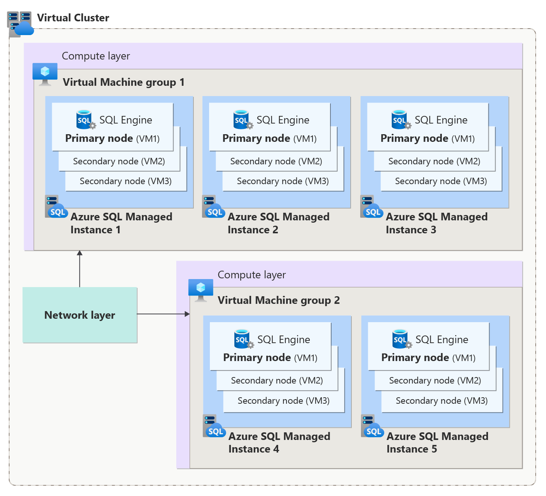Click the Azure SQL Managed Instance 5 label
The image size is (546, 496).
tap(437, 442)
